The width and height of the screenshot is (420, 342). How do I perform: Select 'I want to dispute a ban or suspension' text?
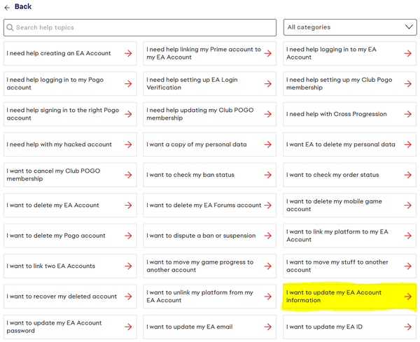click(x=201, y=236)
